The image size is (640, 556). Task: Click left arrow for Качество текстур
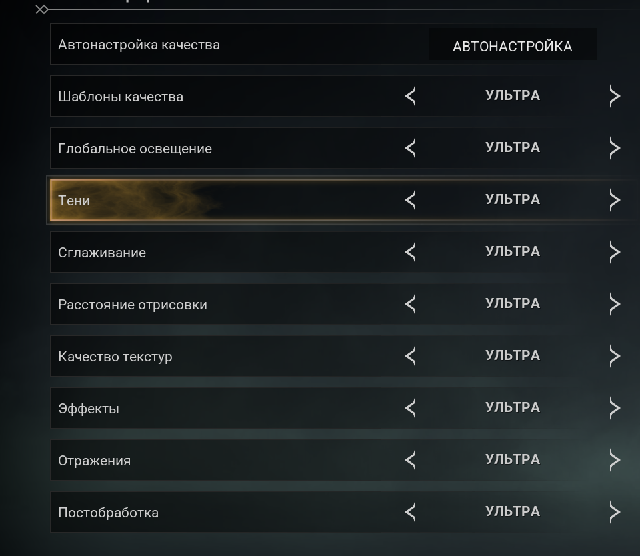click(x=411, y=356)
